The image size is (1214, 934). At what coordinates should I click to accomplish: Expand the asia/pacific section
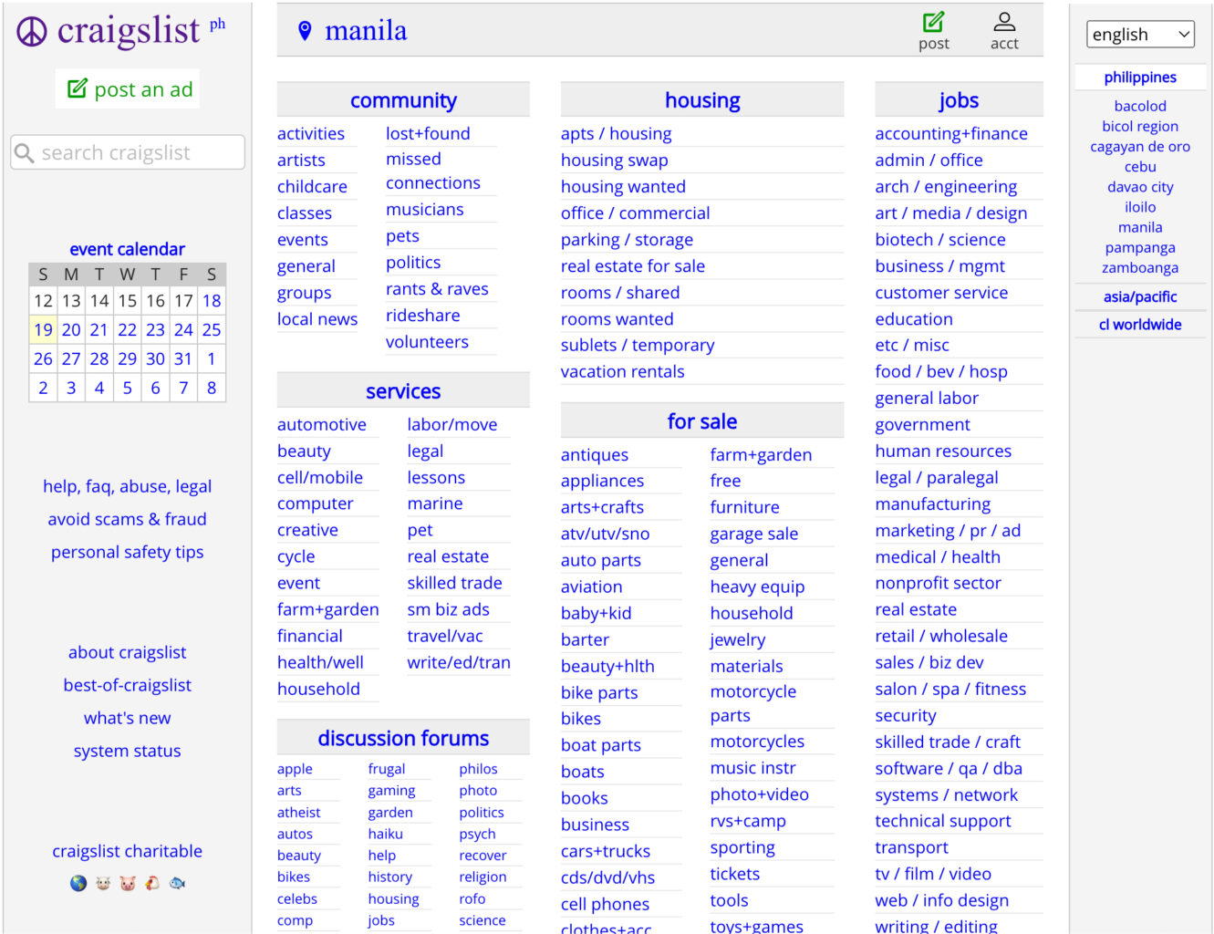tap(1139, 296)
